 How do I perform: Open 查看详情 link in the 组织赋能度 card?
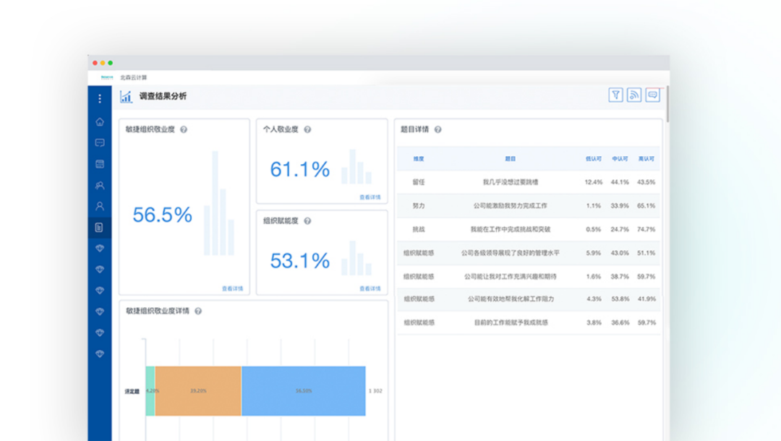pos(370,288)
